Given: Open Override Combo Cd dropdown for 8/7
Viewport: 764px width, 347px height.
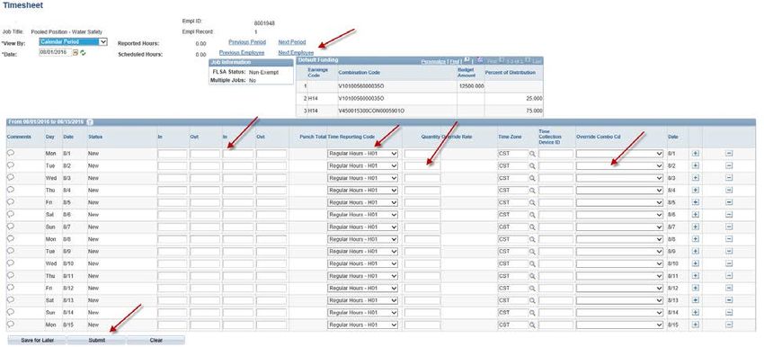Looking at the screenshot, I should [620, 227].
